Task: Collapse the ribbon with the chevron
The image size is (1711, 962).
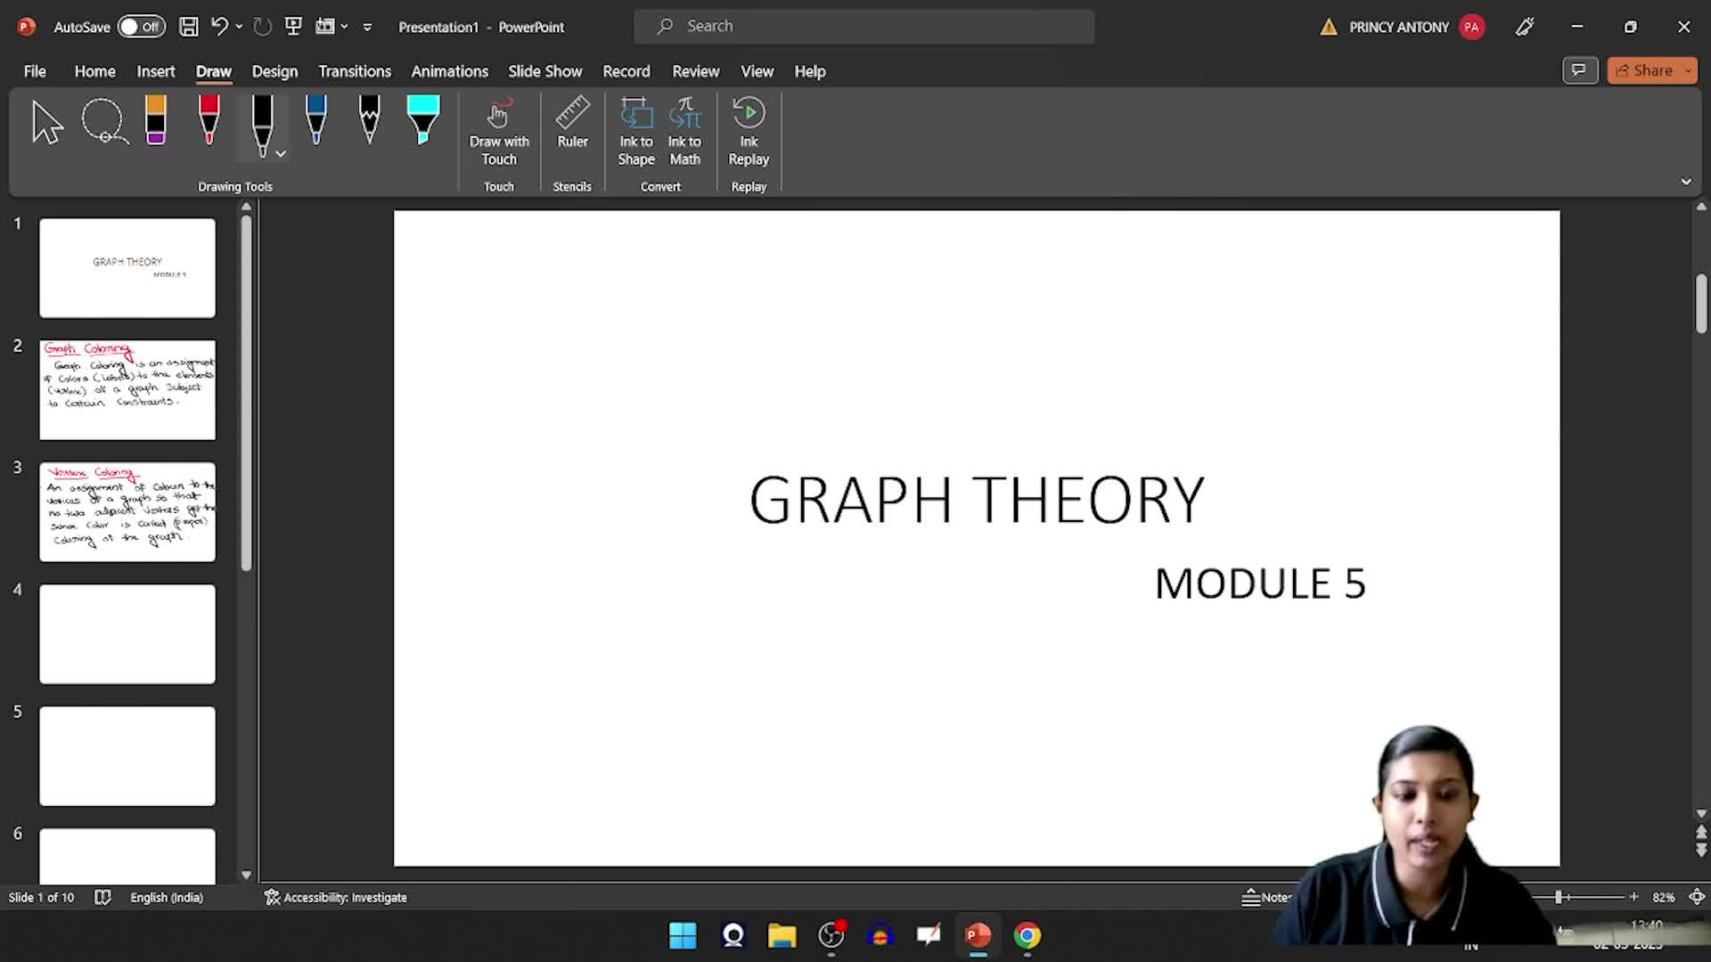Action: (1686, 182)
